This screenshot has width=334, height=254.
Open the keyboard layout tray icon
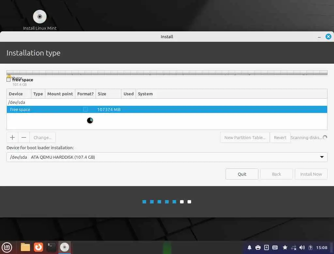click(x=275, y=247)
